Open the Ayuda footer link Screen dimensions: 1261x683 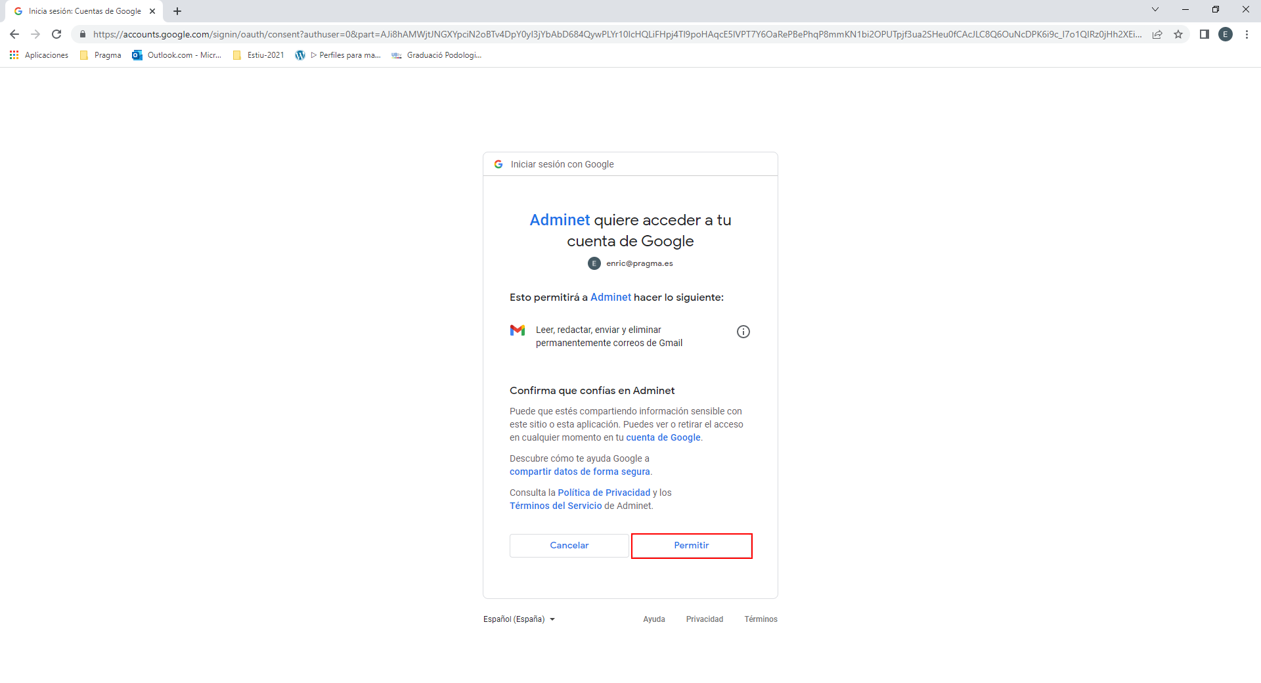click(654, 619)
